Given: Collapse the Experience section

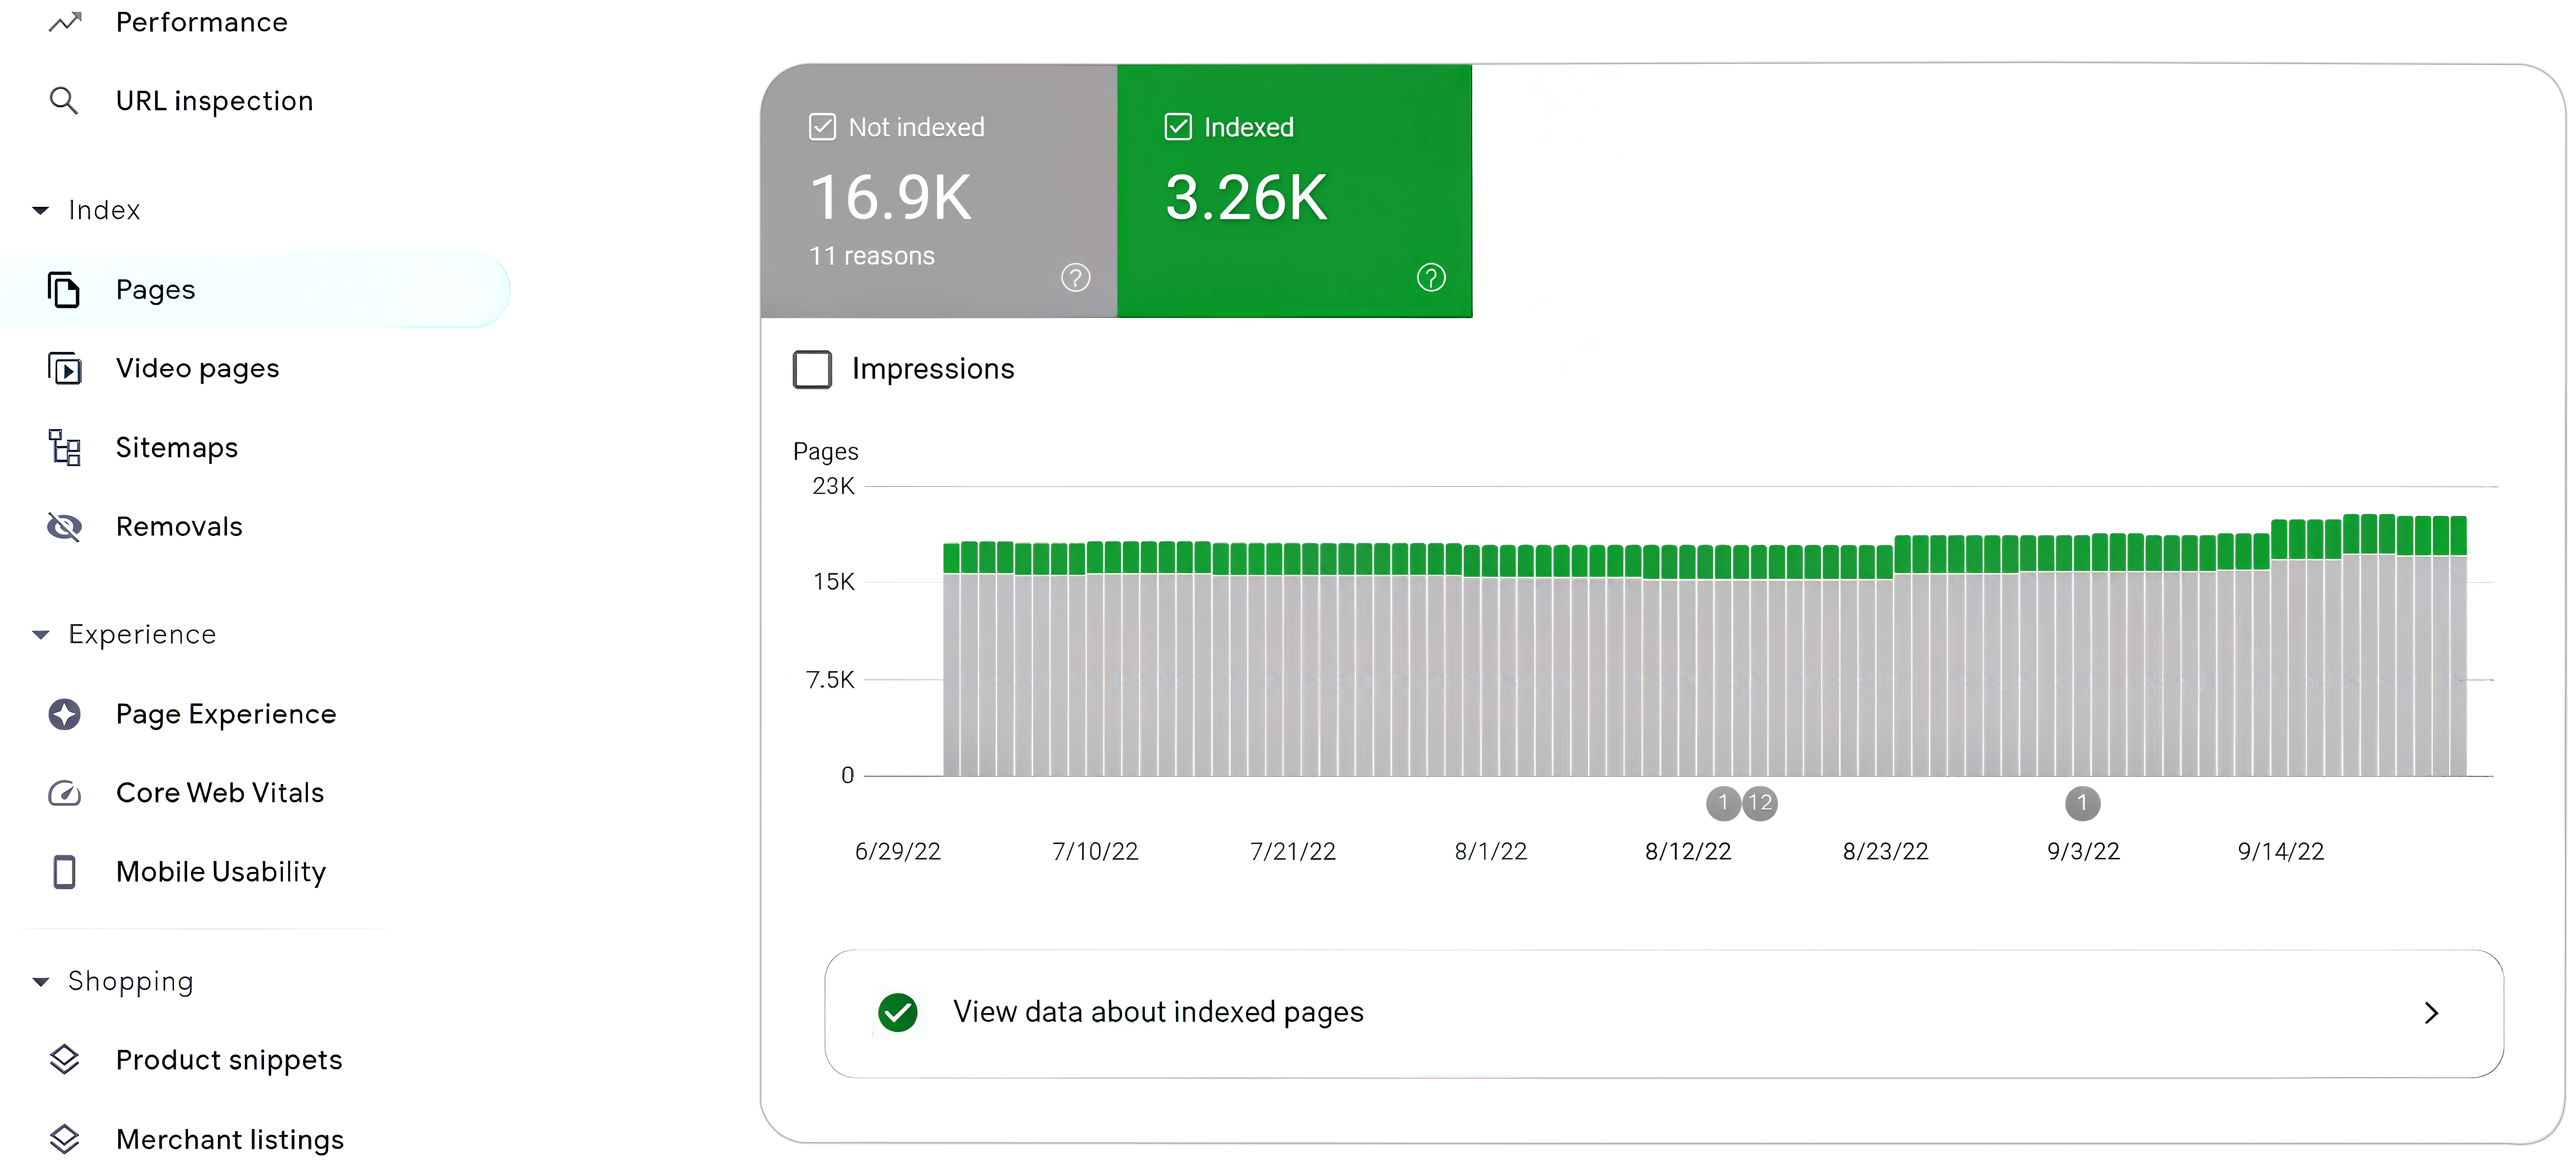Looking at the screenshot, I should click(40, 634).
